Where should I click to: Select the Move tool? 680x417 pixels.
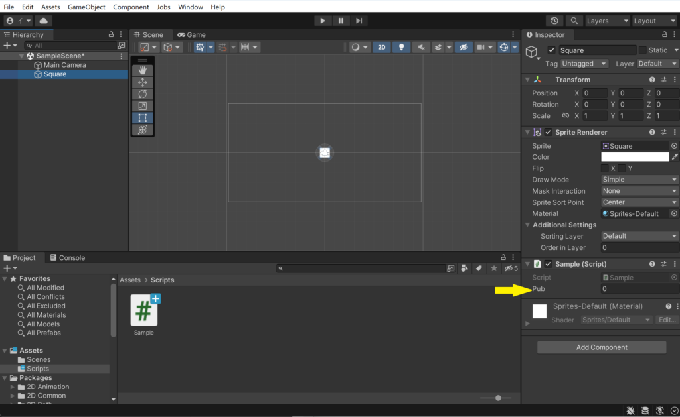point(142,82)
